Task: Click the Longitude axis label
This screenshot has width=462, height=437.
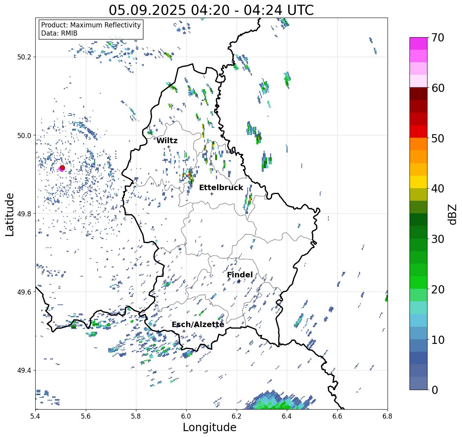Action: tap(210, 427)
